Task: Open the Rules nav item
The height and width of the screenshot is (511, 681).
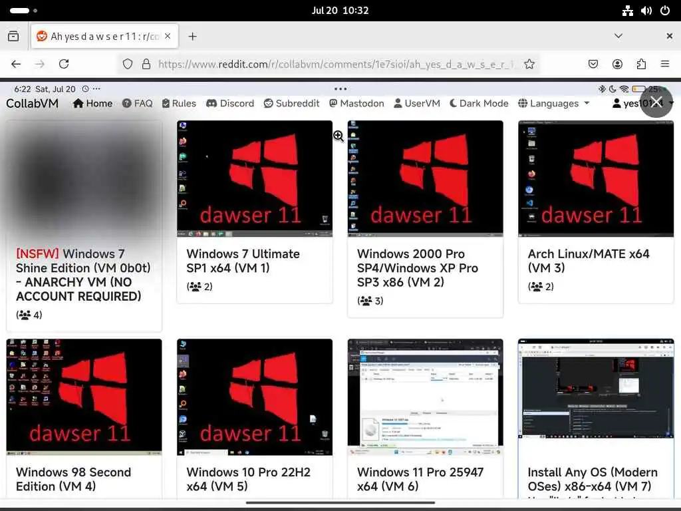Action: click(x=179, y=103)
